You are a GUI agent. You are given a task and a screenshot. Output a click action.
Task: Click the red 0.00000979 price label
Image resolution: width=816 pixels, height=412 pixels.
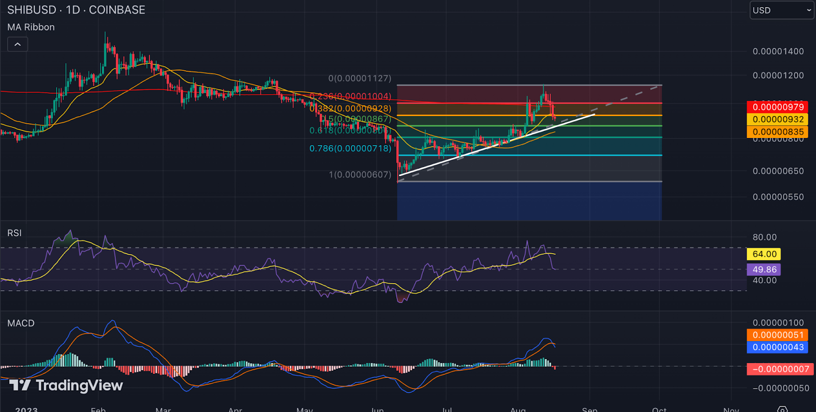(778, 107)
